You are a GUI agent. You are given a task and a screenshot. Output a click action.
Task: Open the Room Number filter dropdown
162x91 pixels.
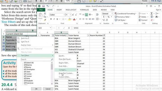[104, 35]
